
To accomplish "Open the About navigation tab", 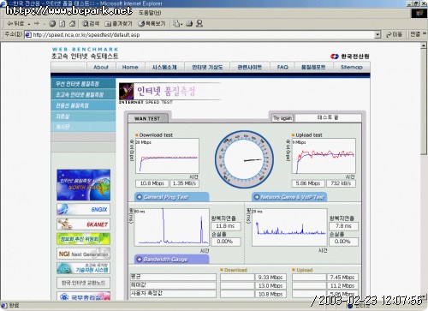I will 101,68.
